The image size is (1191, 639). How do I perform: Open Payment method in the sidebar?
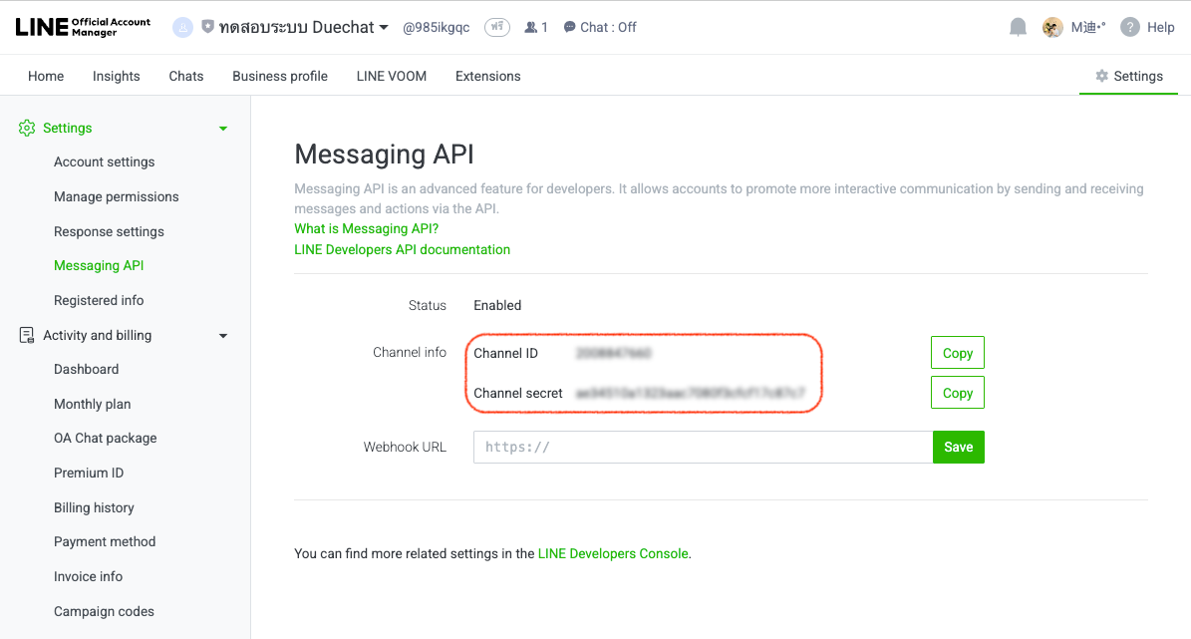pyautogui.click(x=104, y=541)
